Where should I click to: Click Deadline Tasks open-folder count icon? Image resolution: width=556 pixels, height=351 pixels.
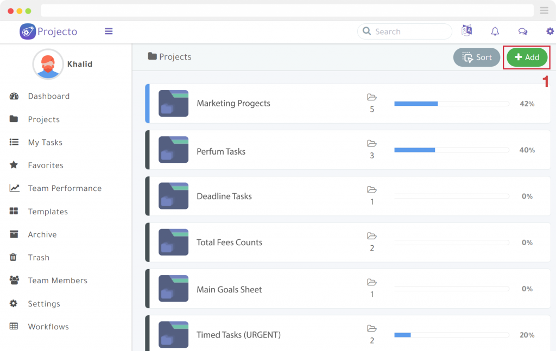371,189
